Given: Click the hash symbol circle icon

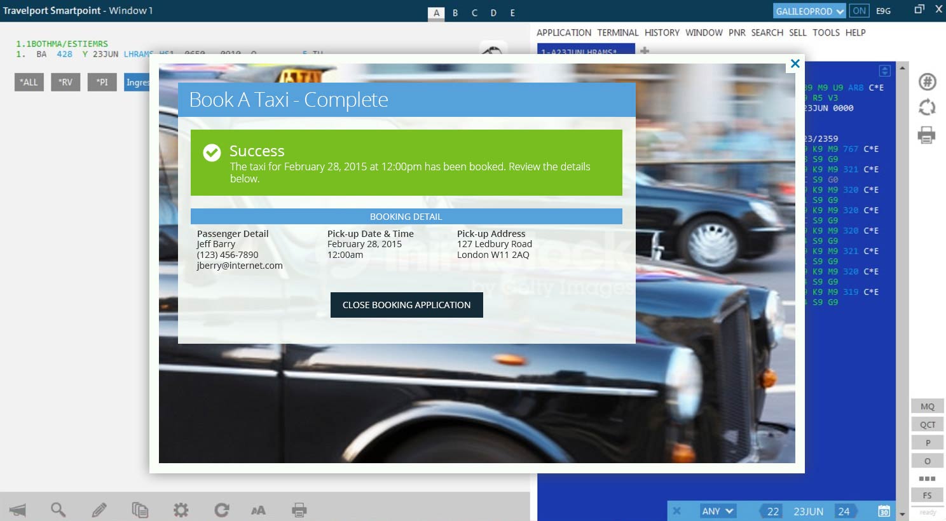Looking at the screenshot, I should pyautogui.click(x=928, y=82).
